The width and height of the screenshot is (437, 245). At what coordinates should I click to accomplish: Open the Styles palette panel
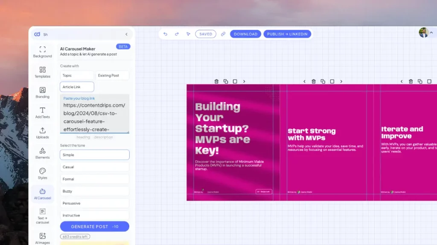coord(42,173)
